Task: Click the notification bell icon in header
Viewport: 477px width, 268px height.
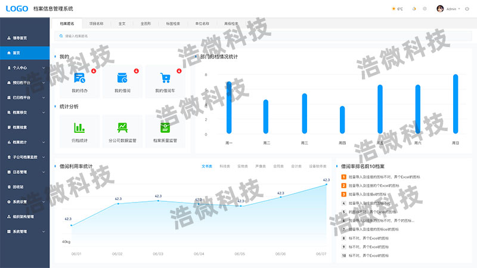Action: click(414, 9)
